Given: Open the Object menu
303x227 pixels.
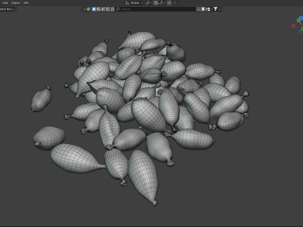Looking at the screenshot, I should click(15, 3).
